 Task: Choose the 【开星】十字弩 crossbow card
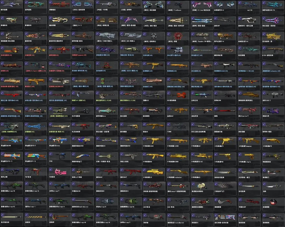[107, 7]
